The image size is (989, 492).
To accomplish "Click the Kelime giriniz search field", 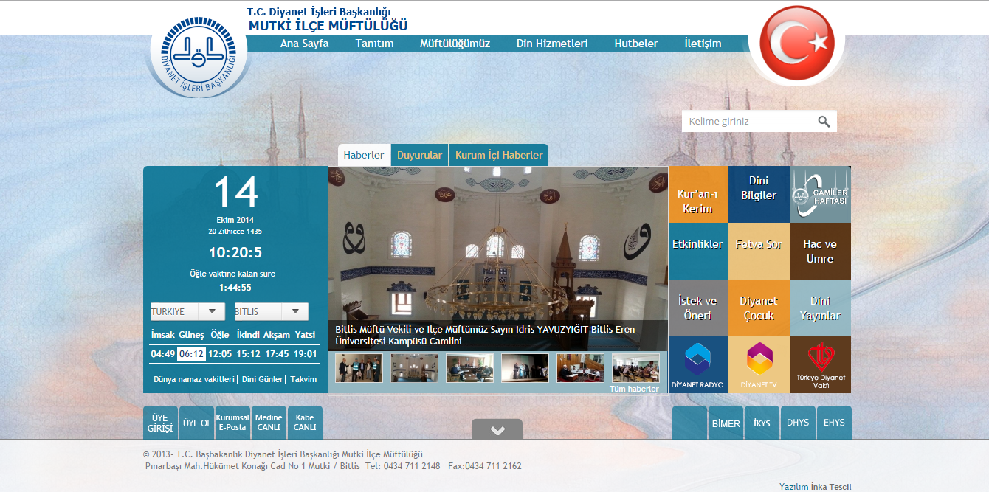I will tap(747, 122).
